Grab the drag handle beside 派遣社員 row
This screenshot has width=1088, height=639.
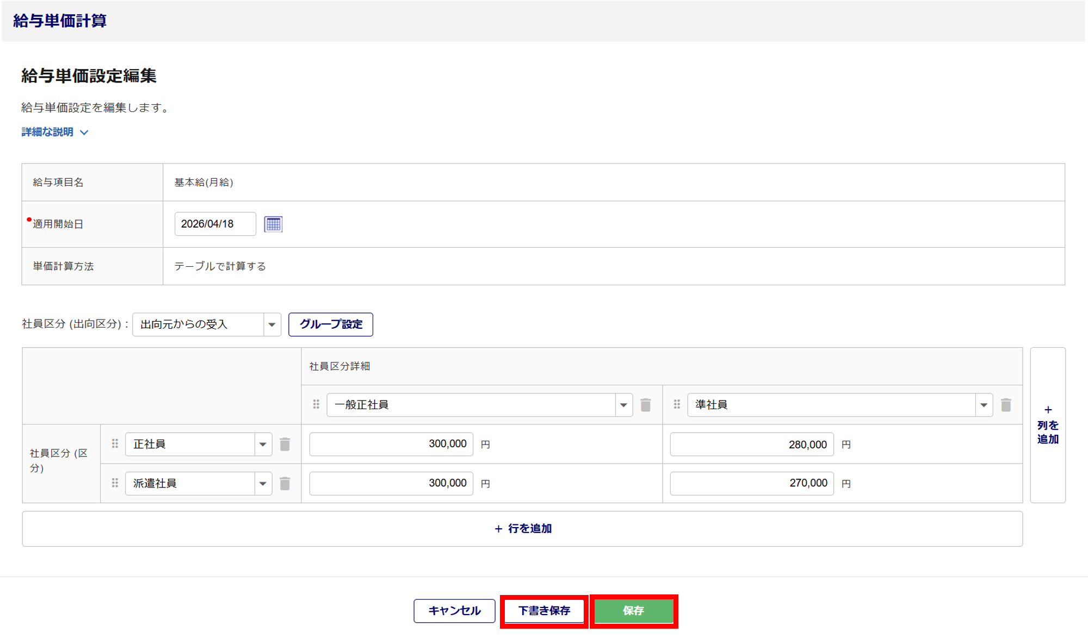115,483
